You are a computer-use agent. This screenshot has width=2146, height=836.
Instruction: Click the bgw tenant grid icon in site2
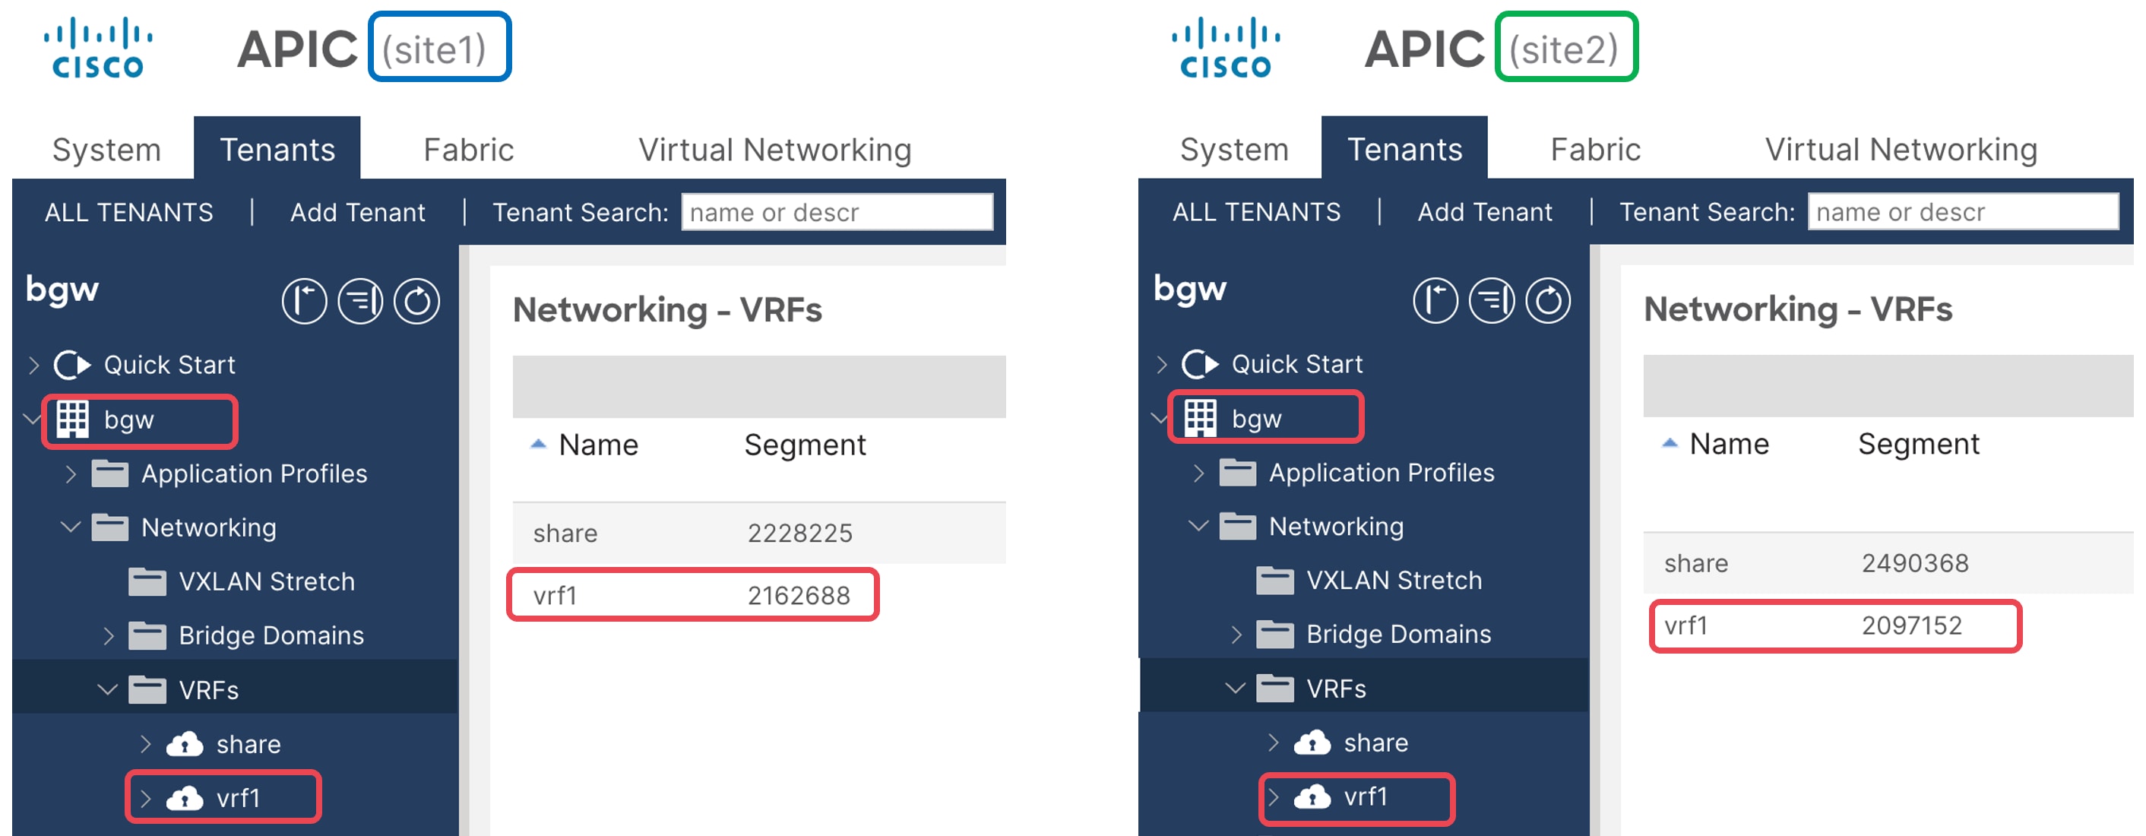[1201, 419]
